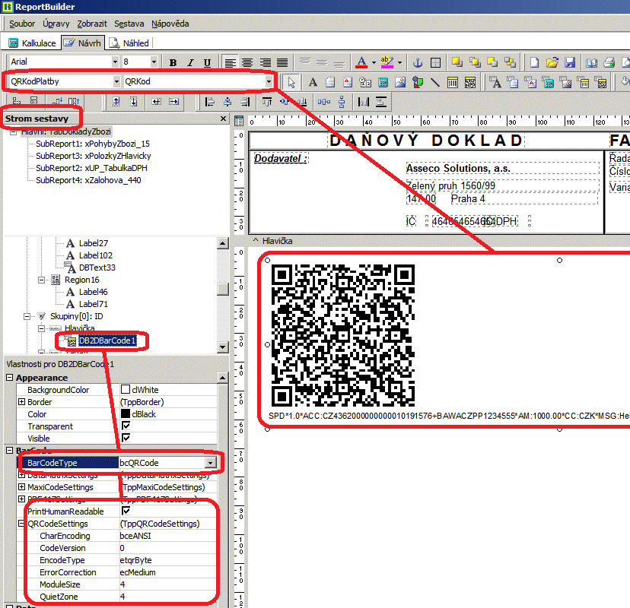Screen dimensions: 630x608
Task: Uncheck the Visible property checkbox
Action: (126, 439)
